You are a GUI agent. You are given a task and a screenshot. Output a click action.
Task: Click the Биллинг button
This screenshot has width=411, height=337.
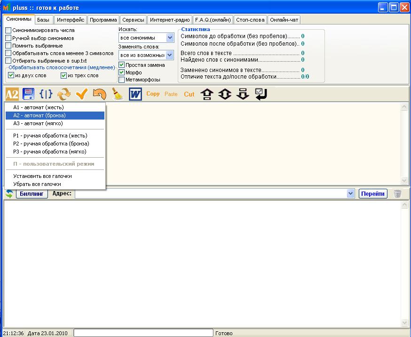[32, 193]
